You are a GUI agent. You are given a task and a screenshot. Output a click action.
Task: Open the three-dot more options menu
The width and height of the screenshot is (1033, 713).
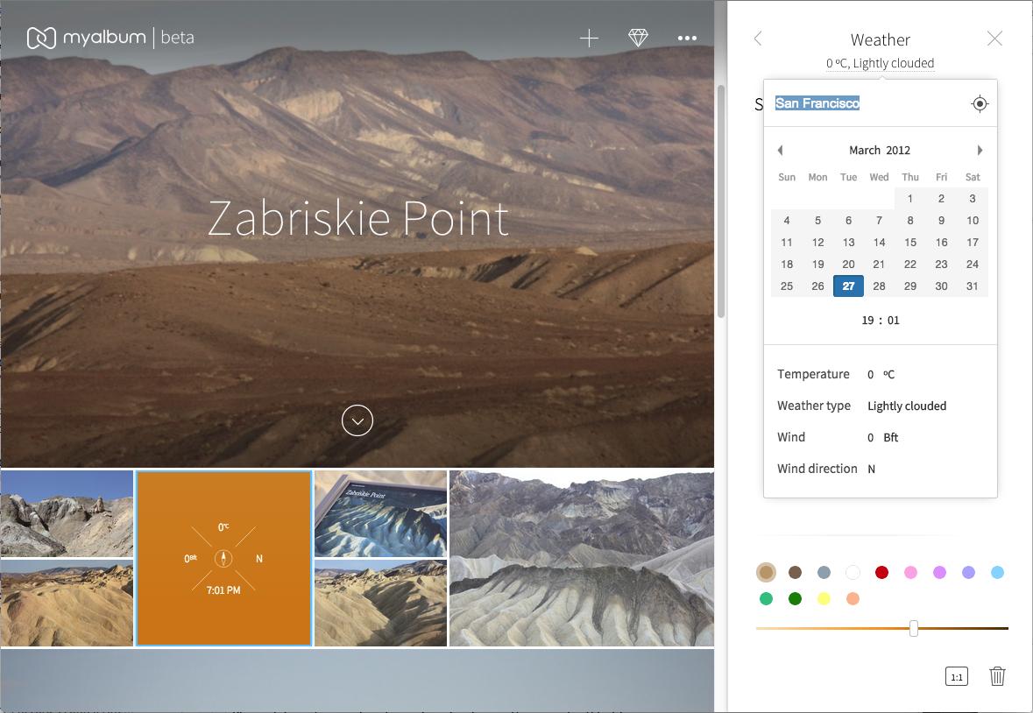click(687, 39)
